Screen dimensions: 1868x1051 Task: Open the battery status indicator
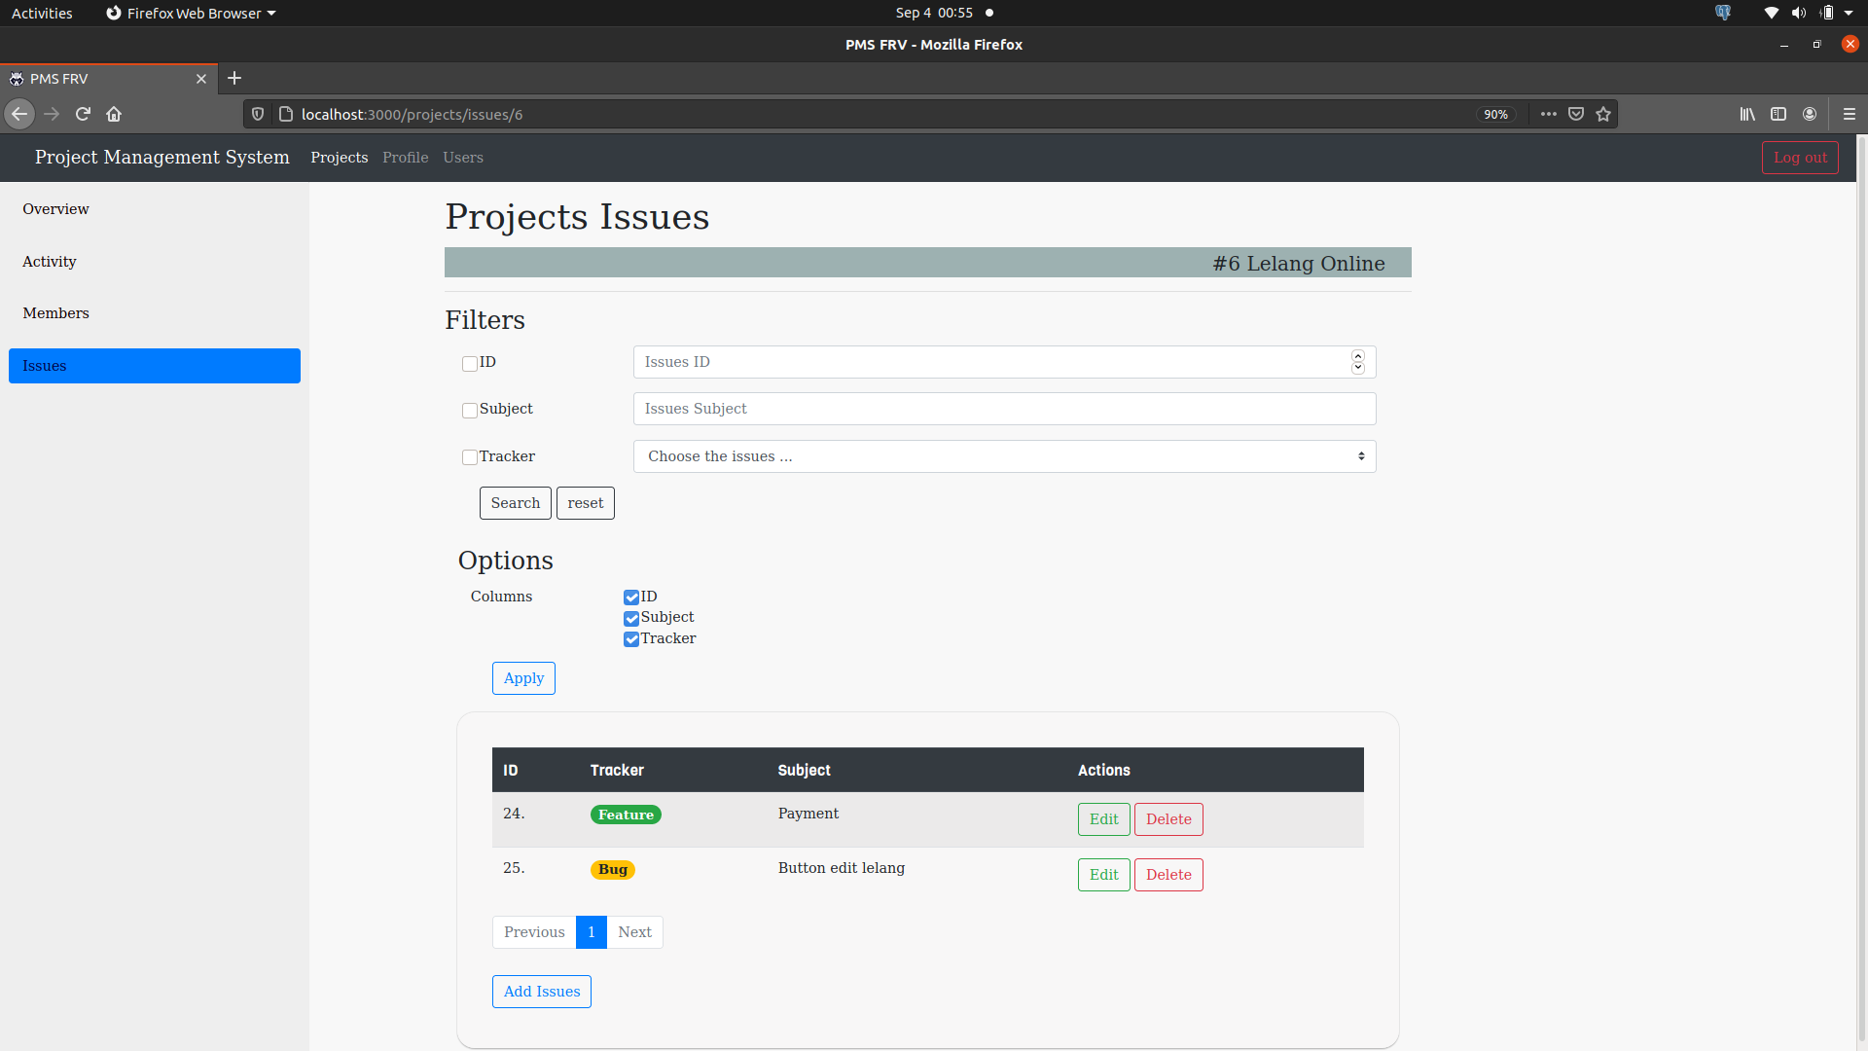pyautogui.click(x=1826, y=13)
